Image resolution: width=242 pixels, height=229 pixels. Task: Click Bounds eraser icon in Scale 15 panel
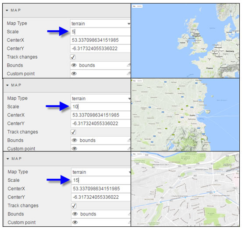(129, 214)
